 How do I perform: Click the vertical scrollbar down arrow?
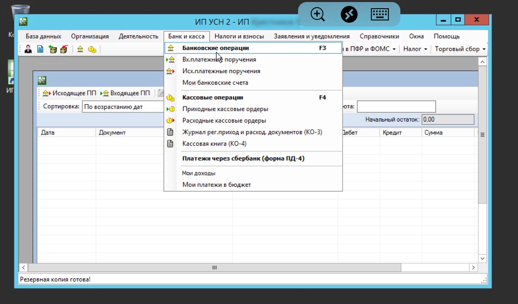coord(482,259)
